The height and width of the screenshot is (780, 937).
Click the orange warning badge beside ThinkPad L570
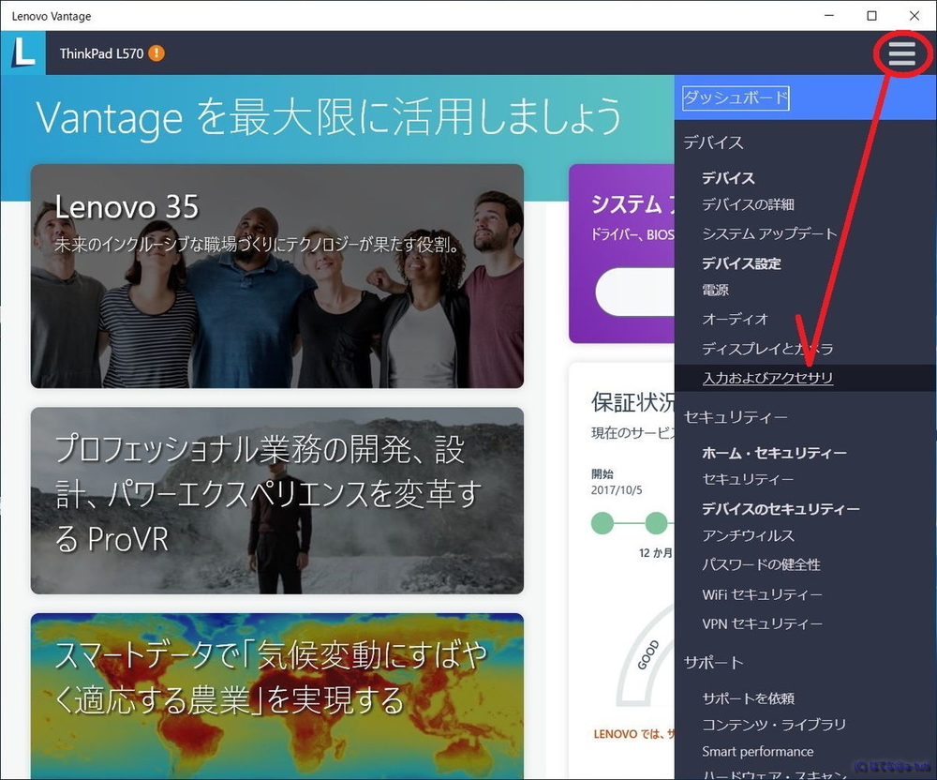(156, 53)
